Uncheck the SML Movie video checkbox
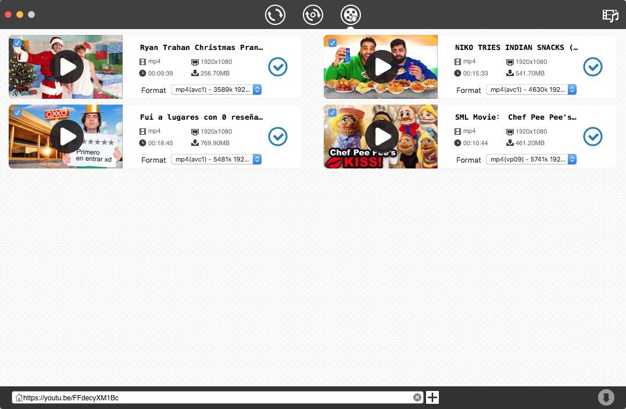Screen dimensions: 626x409 [x=332, y=113]
